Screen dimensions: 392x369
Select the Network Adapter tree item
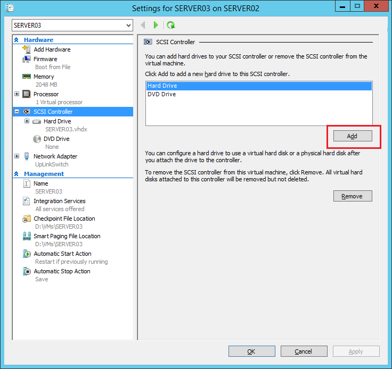tap(55, 156)
